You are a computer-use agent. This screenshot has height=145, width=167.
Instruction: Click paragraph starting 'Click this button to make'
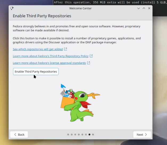77,40
